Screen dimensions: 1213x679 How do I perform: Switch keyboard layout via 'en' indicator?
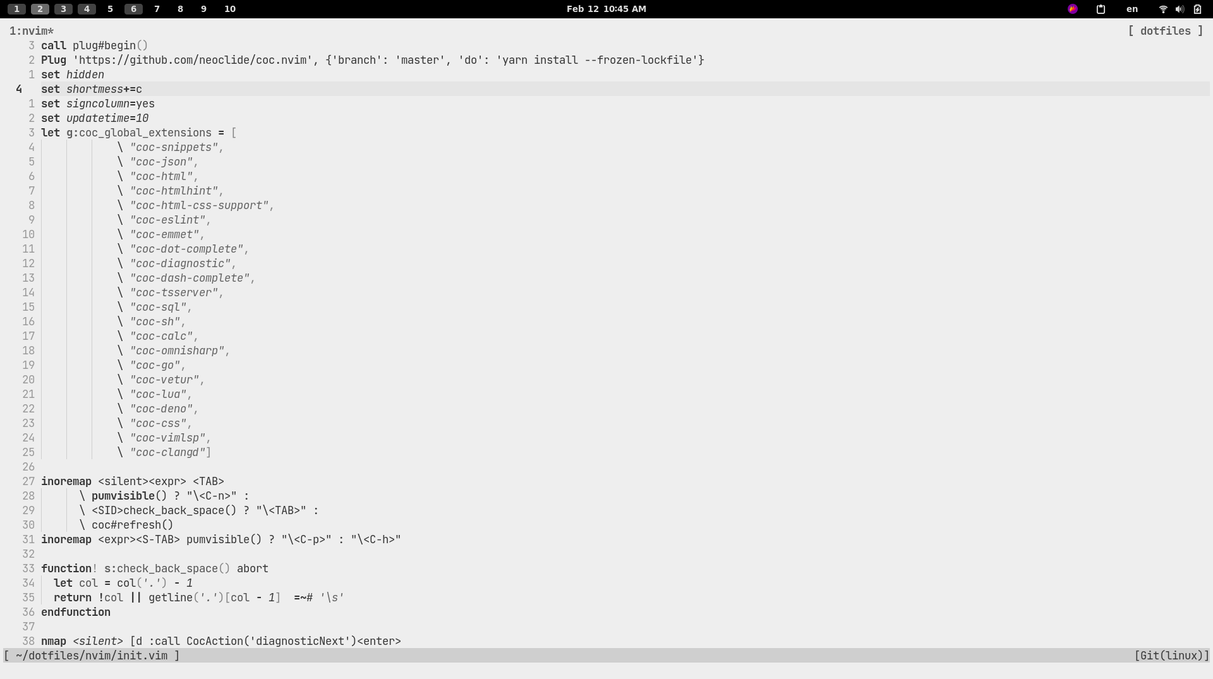coord(1132,9)
